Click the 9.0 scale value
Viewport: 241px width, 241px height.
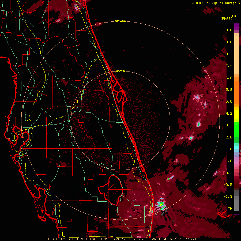pos(229,42)
